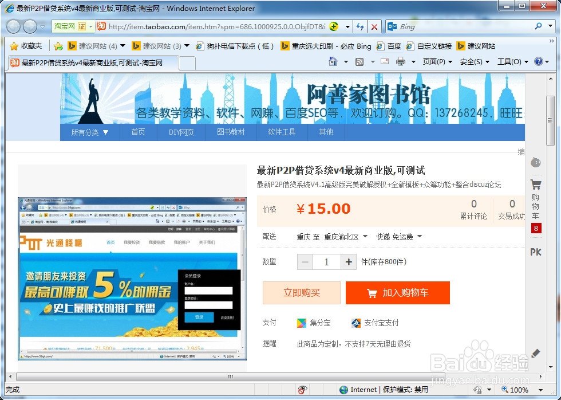The image size is (561, 400).
Task: Open the DIY网页 shop tab
Action: (181, 132)
